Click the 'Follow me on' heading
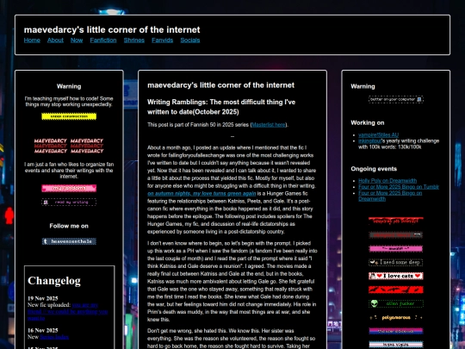 pos(69,226)
